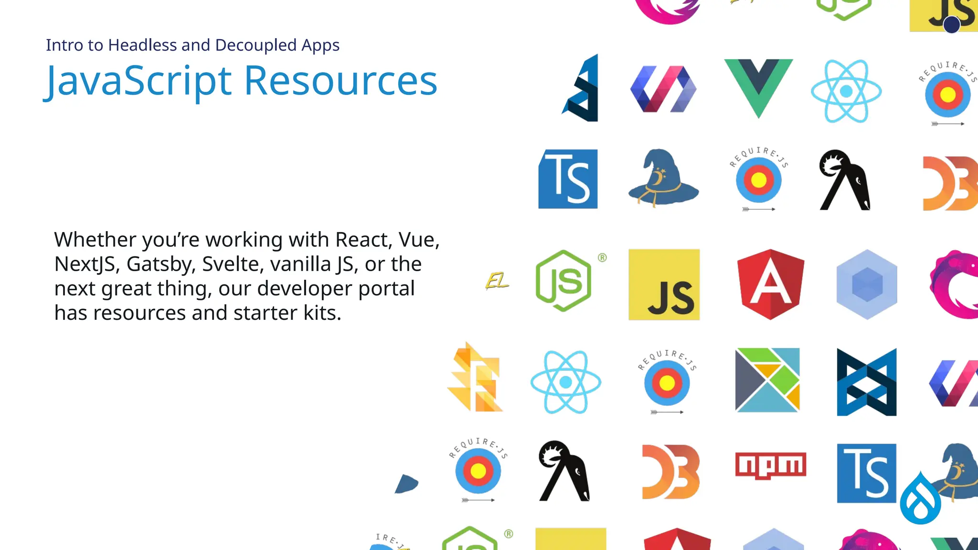Click the RequireJS logo beside the wizard hat
The height and width of the screenshot is (550, 978).
click(x=759, y=179)
